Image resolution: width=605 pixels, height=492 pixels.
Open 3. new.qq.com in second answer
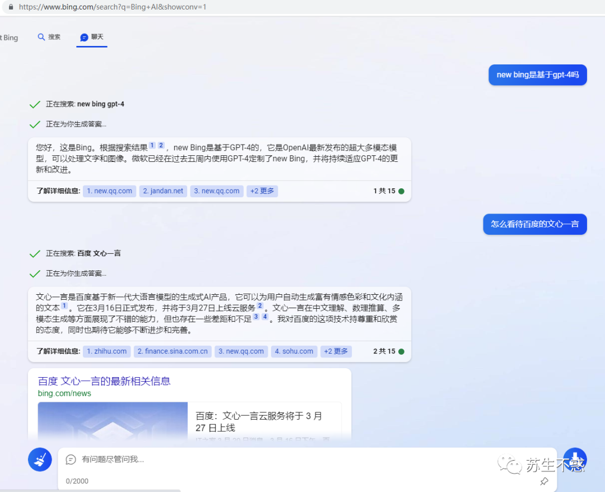[241, 351]
